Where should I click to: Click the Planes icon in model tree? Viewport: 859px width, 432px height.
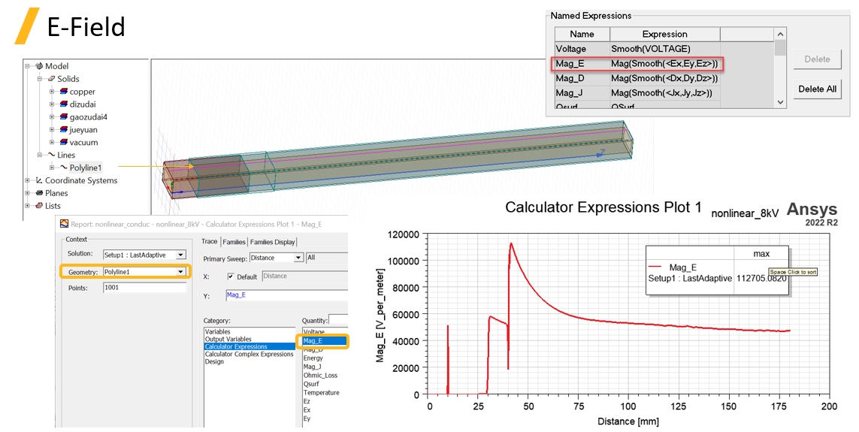pyautogui.click(x=39, y=193)
